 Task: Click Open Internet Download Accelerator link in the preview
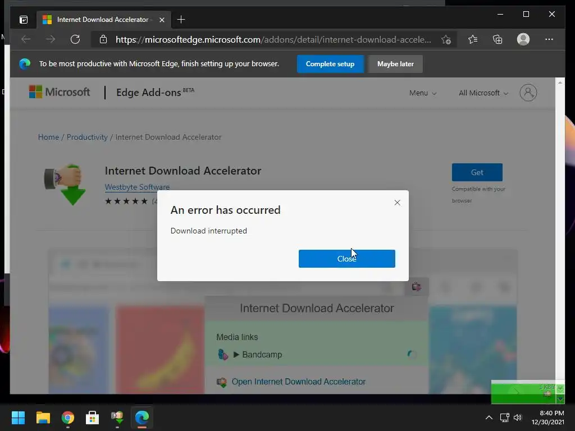299,382
